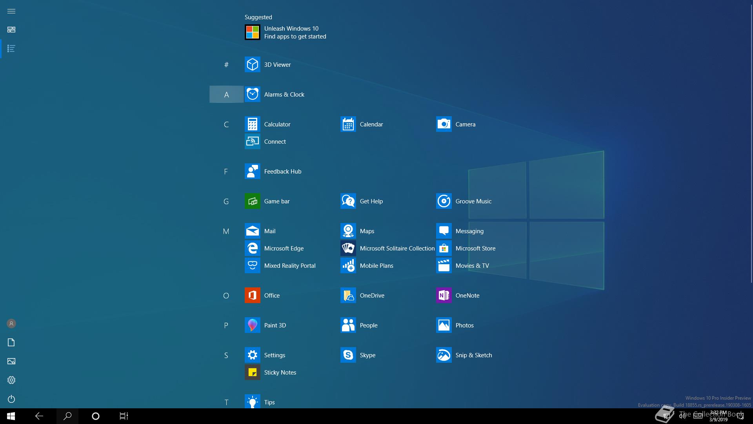The image size is (753, 424).
Task: Click the Unleash Windows 10 suggested app
Action: coord(286,32)
